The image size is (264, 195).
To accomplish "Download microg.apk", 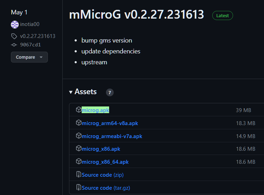I will pos(95,110).
